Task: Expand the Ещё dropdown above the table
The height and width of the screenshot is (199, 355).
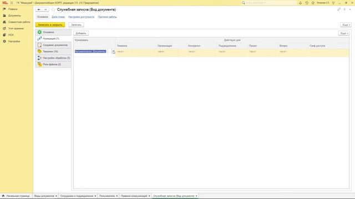Action: coord(344,33)
